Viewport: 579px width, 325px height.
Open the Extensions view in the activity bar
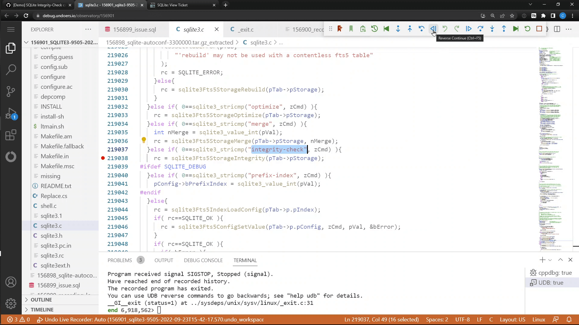pos(11,135)
